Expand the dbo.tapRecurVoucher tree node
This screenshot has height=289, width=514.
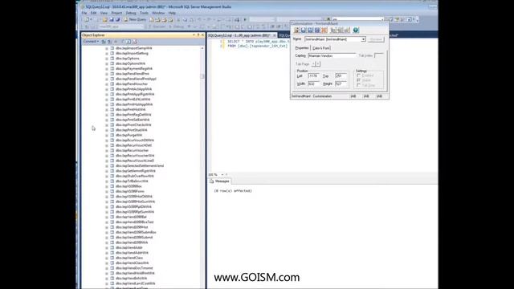click(107, 151)
